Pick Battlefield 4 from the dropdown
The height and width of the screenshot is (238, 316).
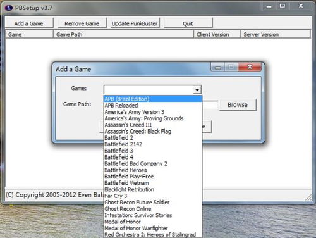[x=153, y=157]
